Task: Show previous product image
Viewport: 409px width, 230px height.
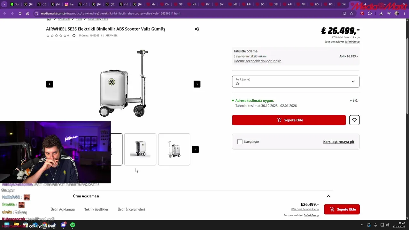Action: pos(50,84)
